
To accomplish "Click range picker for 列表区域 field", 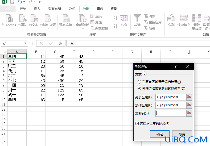I will coord(189,97).
